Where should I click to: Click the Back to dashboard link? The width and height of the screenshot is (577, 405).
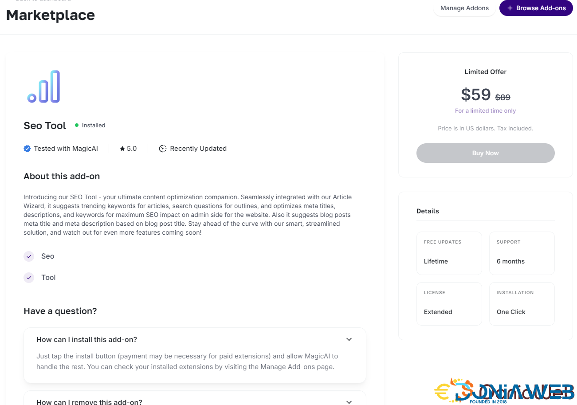40,1
